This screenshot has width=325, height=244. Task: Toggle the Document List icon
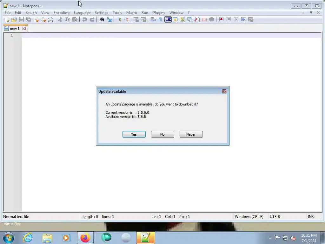[x=190, y=19]
